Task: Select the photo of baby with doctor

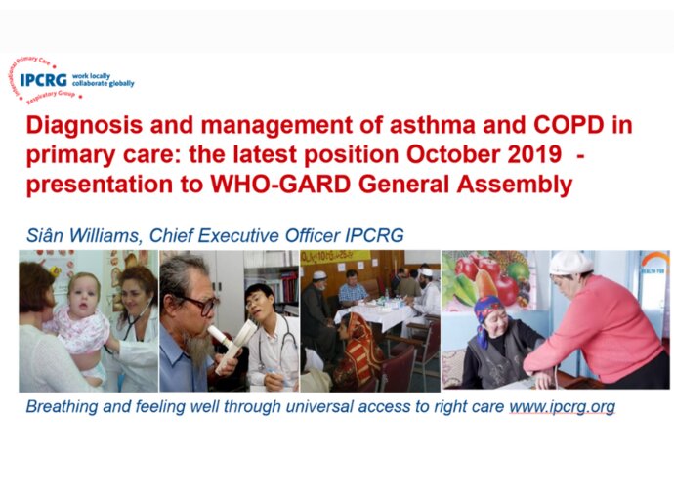Action: (89, 320)
